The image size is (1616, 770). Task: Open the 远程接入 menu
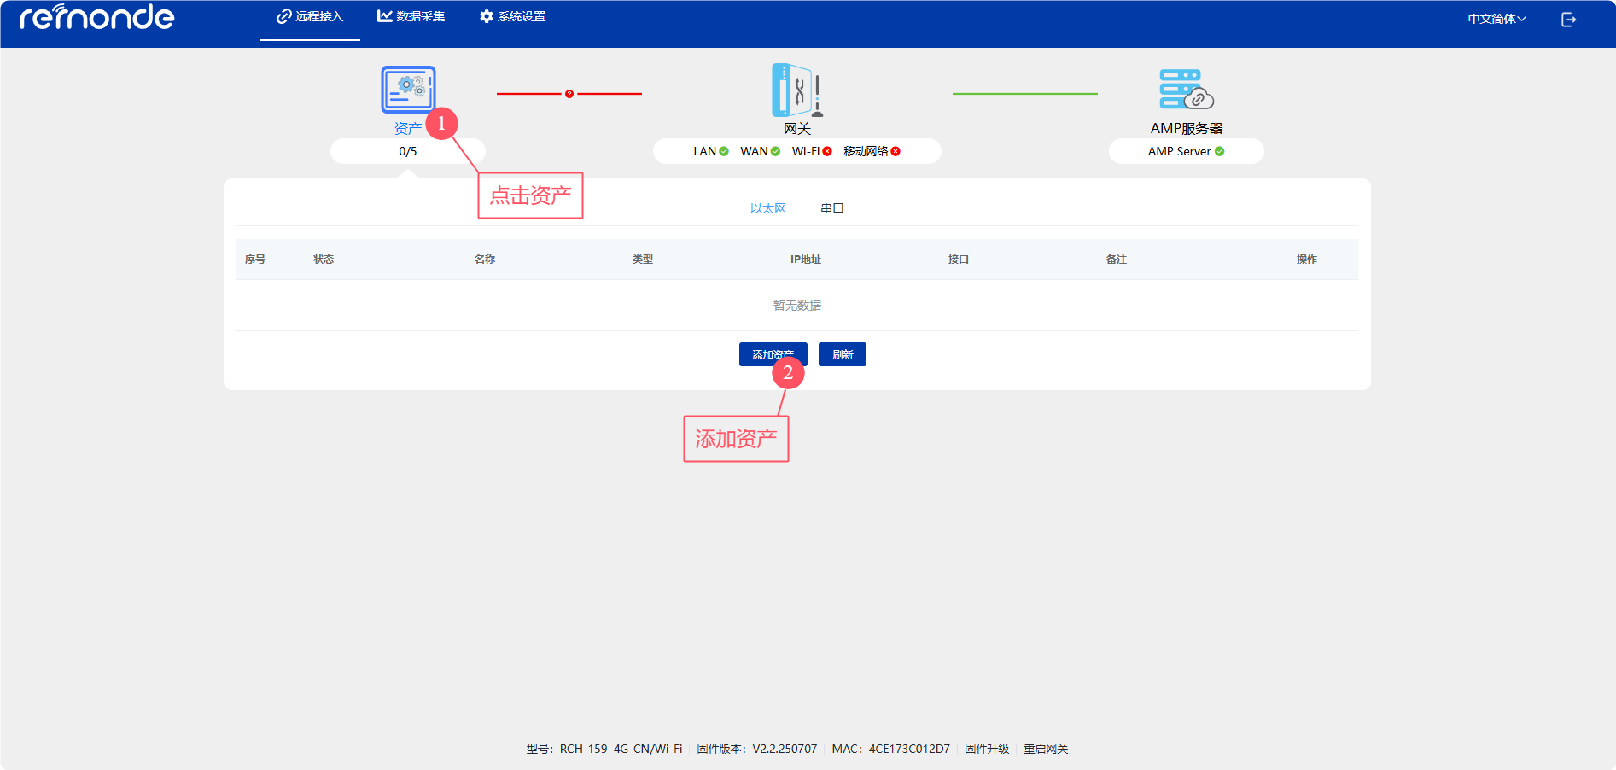click(x=310, y=17)
